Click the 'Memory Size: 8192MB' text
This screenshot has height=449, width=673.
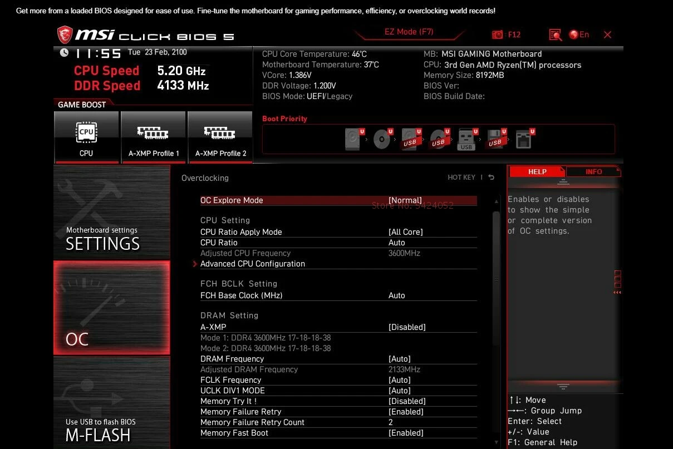pyautogui.click(x=464, y=75)
